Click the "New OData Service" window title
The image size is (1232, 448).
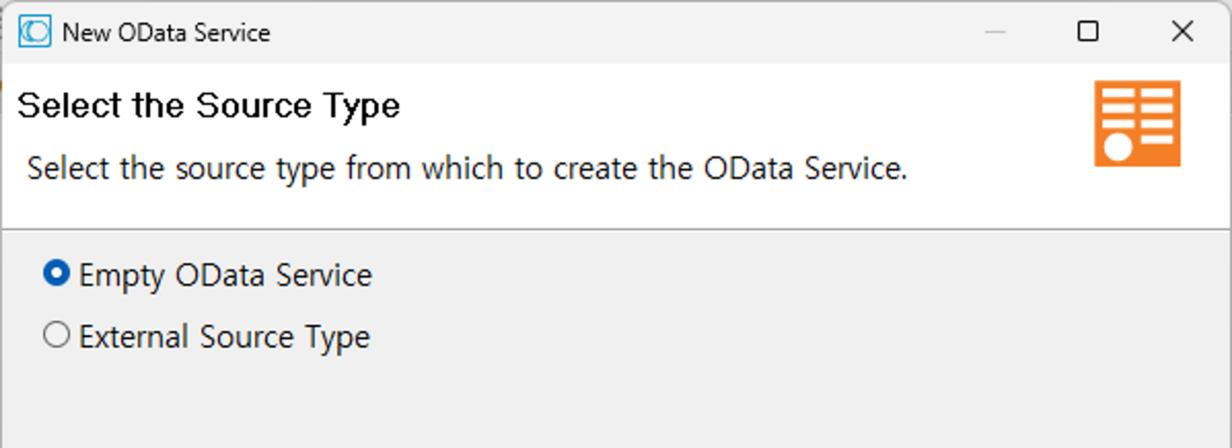pos(166,32)
